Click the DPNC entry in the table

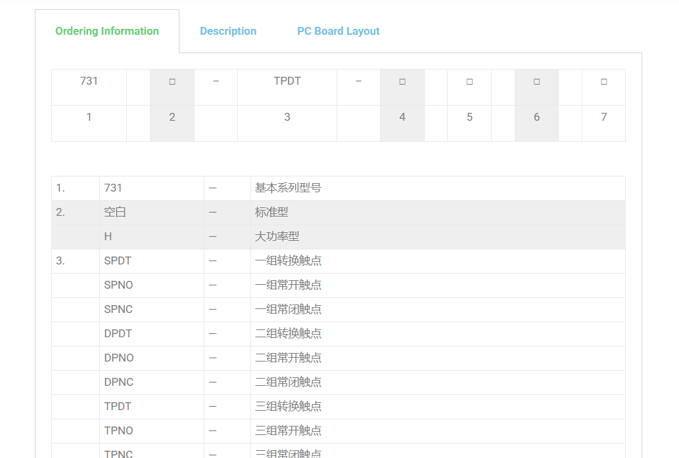point(118,382)
